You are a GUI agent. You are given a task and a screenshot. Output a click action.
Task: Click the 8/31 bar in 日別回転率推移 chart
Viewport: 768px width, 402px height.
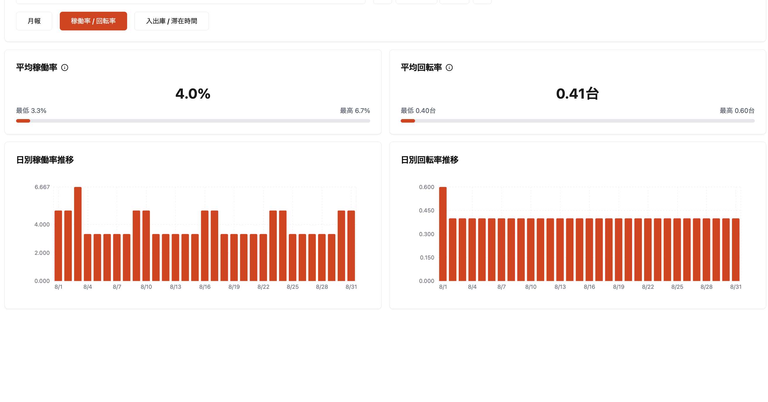[x=735, y=250]
